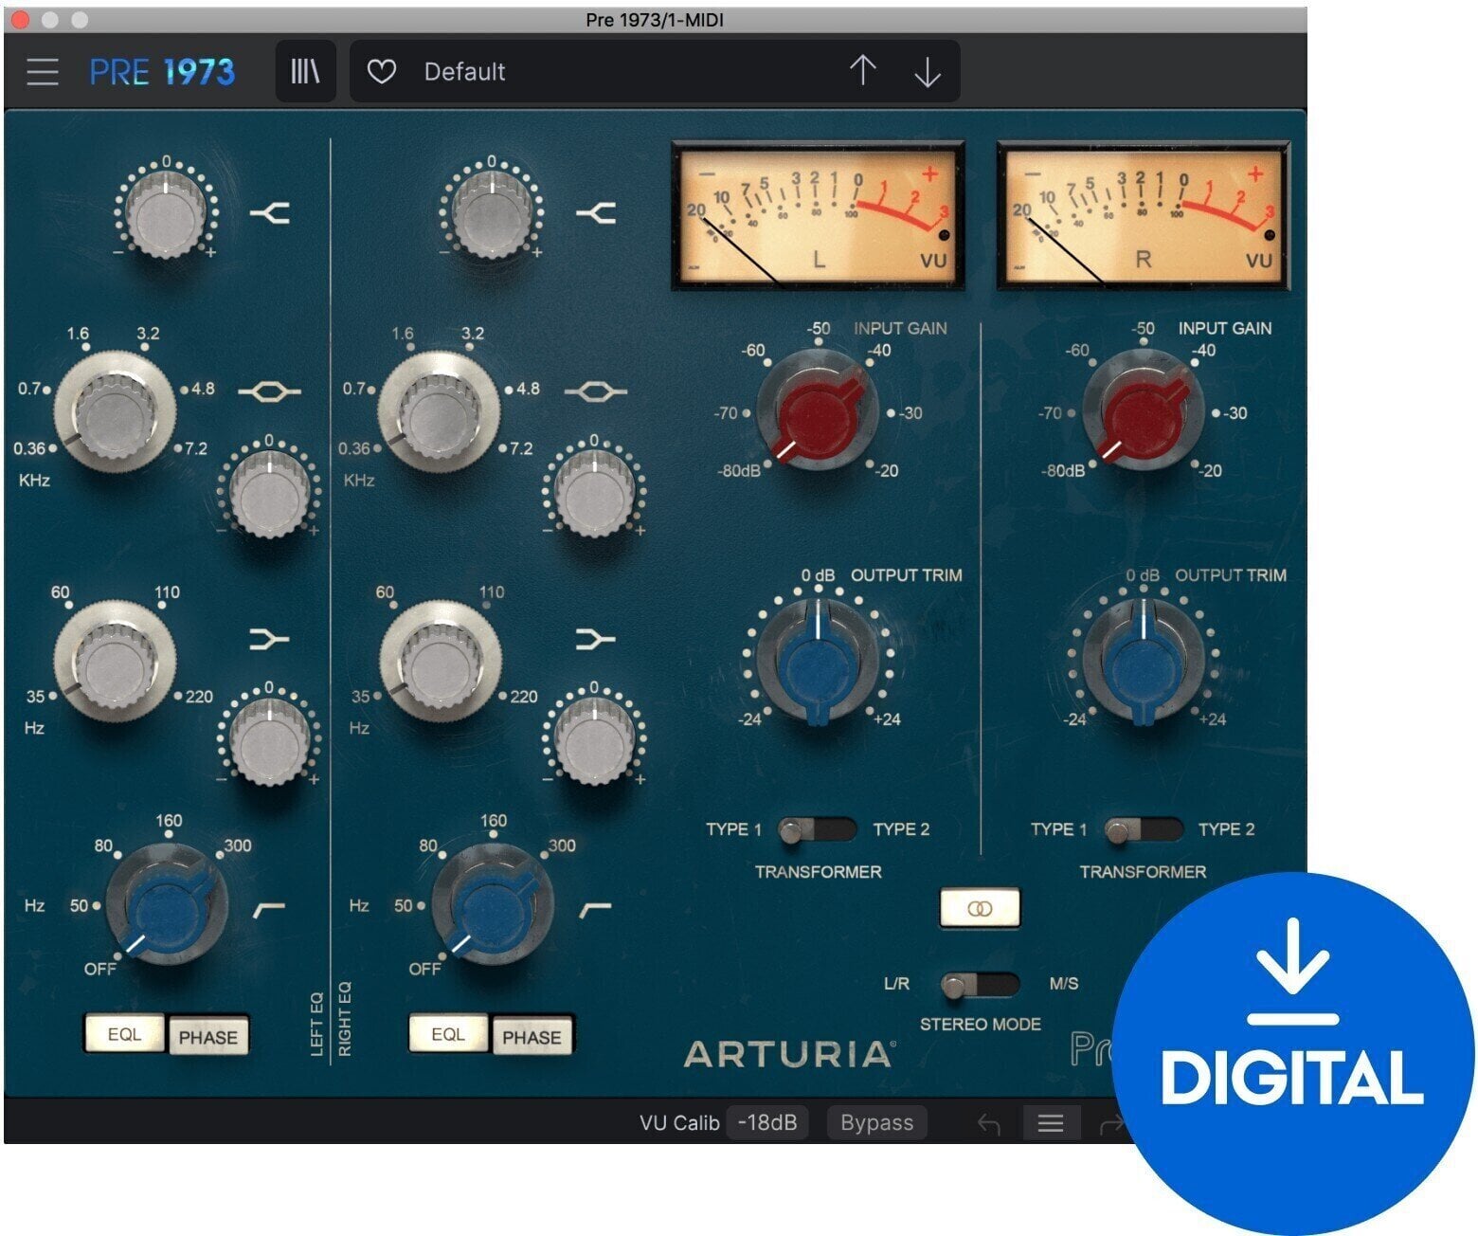Viewport: 1478px width, 1236px height.
Task: Go to previous preset with up arrow
Action: (x=862, y=72)
